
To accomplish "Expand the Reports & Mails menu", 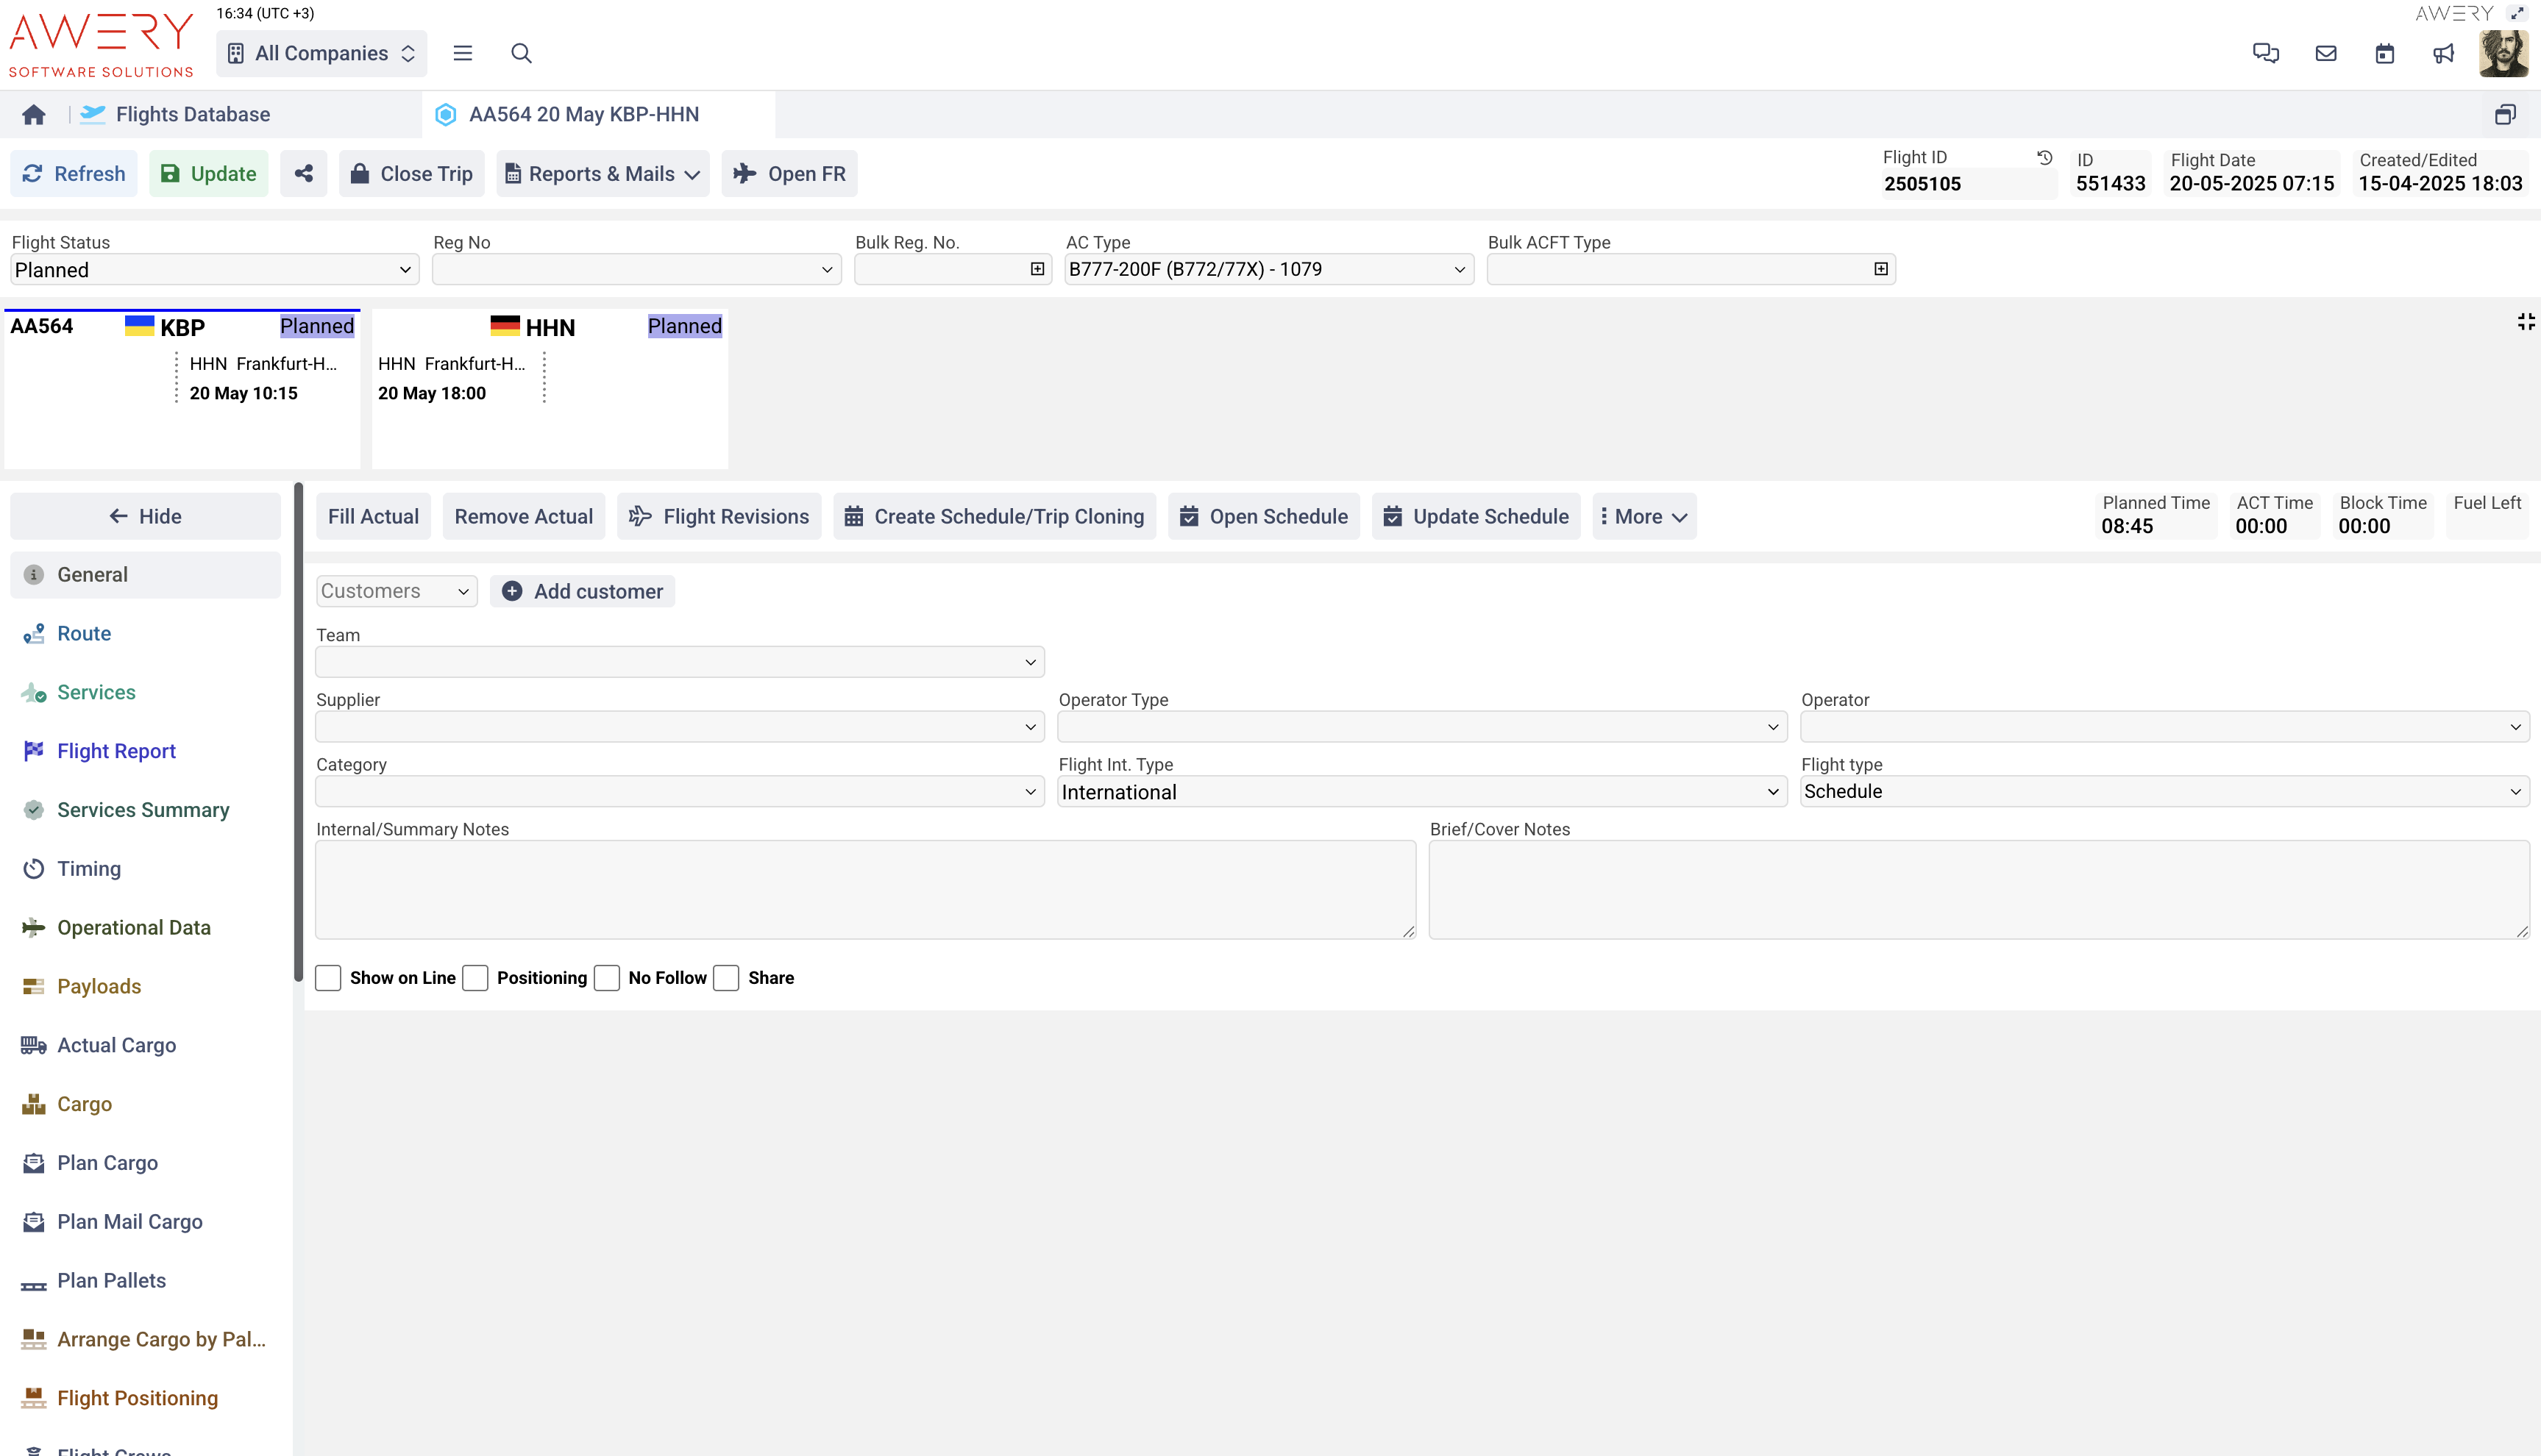I will [x=603, y=174].
